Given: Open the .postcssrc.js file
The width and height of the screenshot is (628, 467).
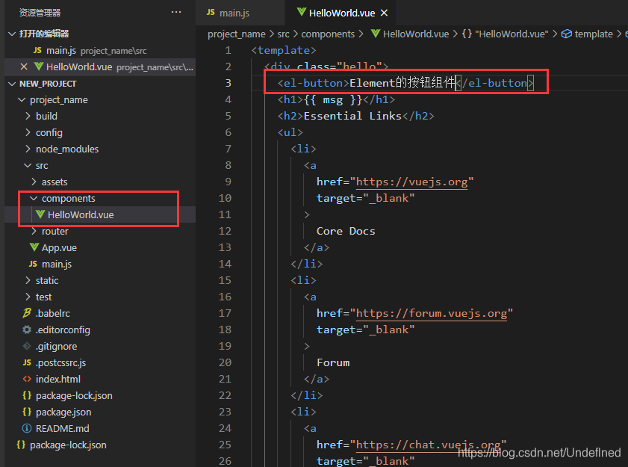Looking at the screenshot, I should tap(100, 363).
